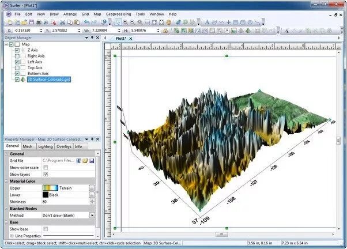Click the New 3D Wireframe map icon
Screen dimensions: 347x249
coord(241,31)
